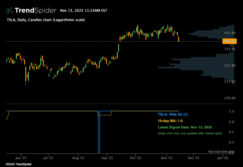Viewport: 243px width, 167px height.
Task: Click the 239.89 price axis label
Action: (230, 98)
